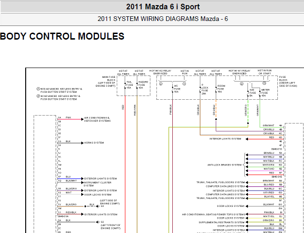Click the 'PNK/BLK' label at pin 6I
Image resolution: width=304 pixels, height=233 pixels.
click(269, 212)
